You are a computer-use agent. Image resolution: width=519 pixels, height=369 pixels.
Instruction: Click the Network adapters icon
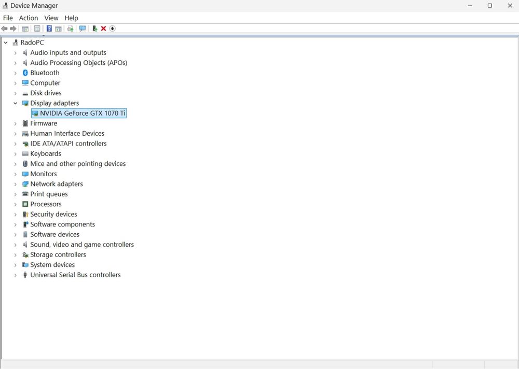tap(25, 184)
